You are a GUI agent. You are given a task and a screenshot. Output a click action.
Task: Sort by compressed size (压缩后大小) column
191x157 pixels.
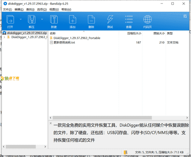[x=134, y=33]
